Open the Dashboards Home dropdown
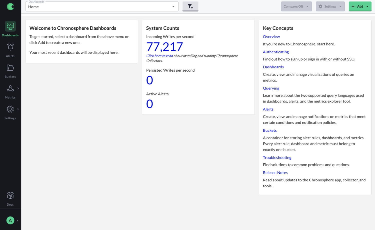The width and height of the screenshot is (375, 230). pyautogui.click(x=102, y=6)
